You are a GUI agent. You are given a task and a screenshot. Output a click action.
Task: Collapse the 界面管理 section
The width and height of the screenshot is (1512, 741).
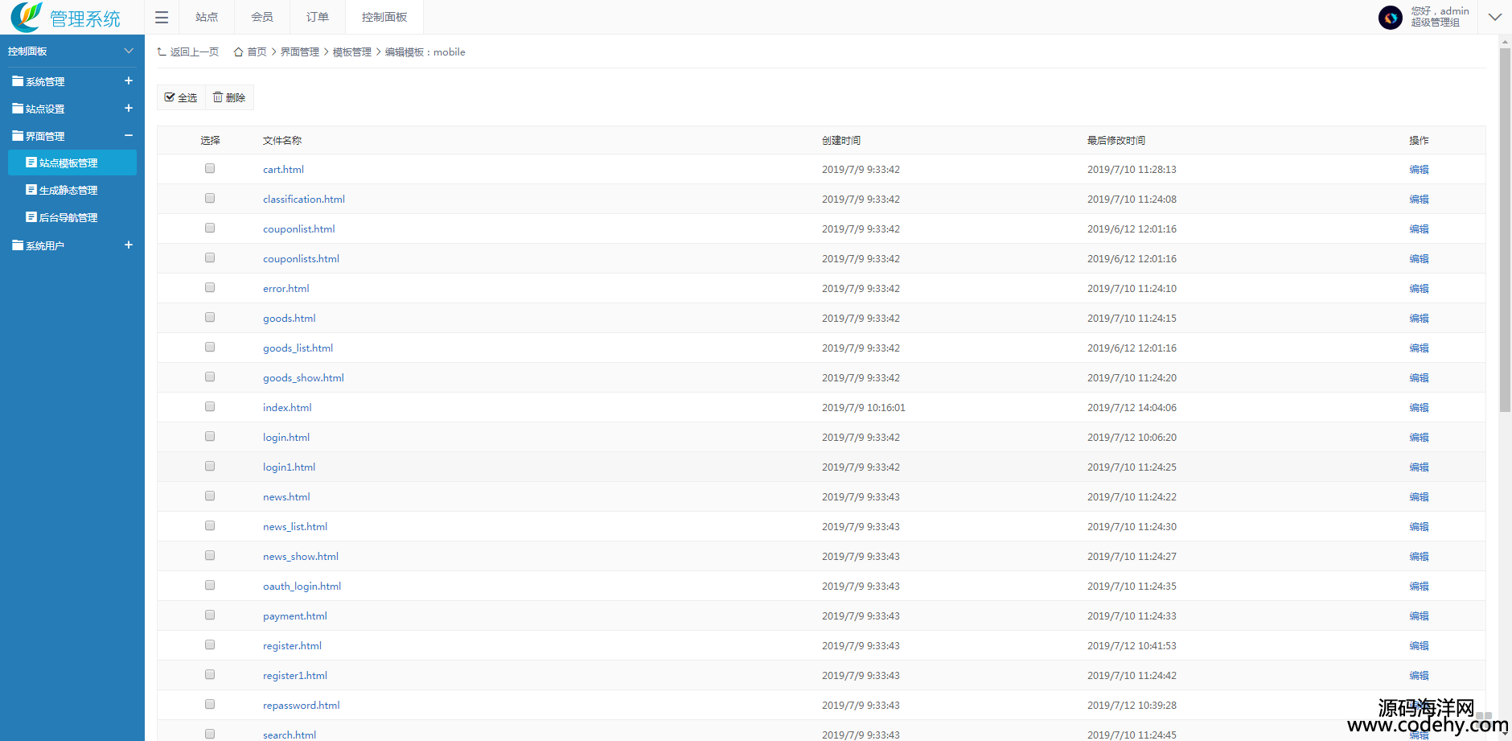click(129, 136)
